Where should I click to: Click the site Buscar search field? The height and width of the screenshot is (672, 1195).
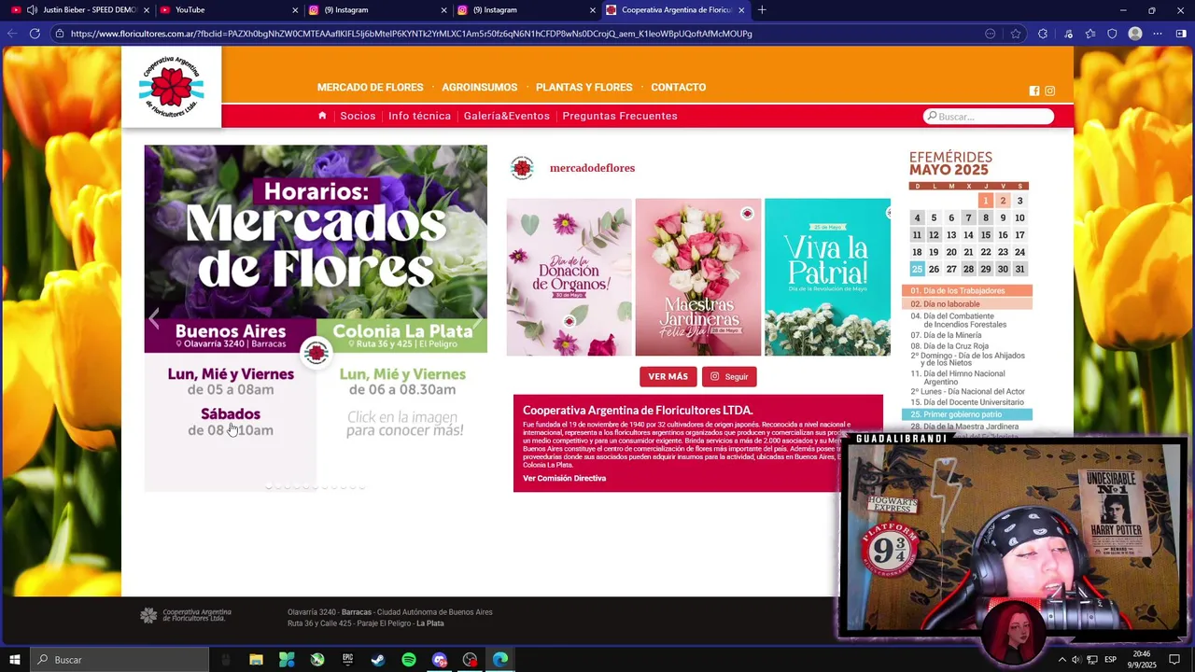[989, 117]
